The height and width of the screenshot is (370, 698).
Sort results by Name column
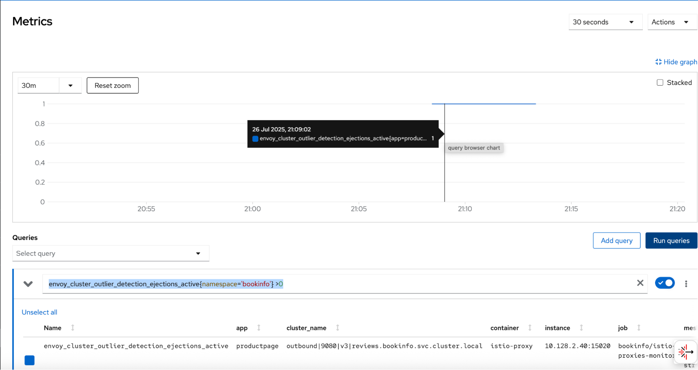coord(73,328)
